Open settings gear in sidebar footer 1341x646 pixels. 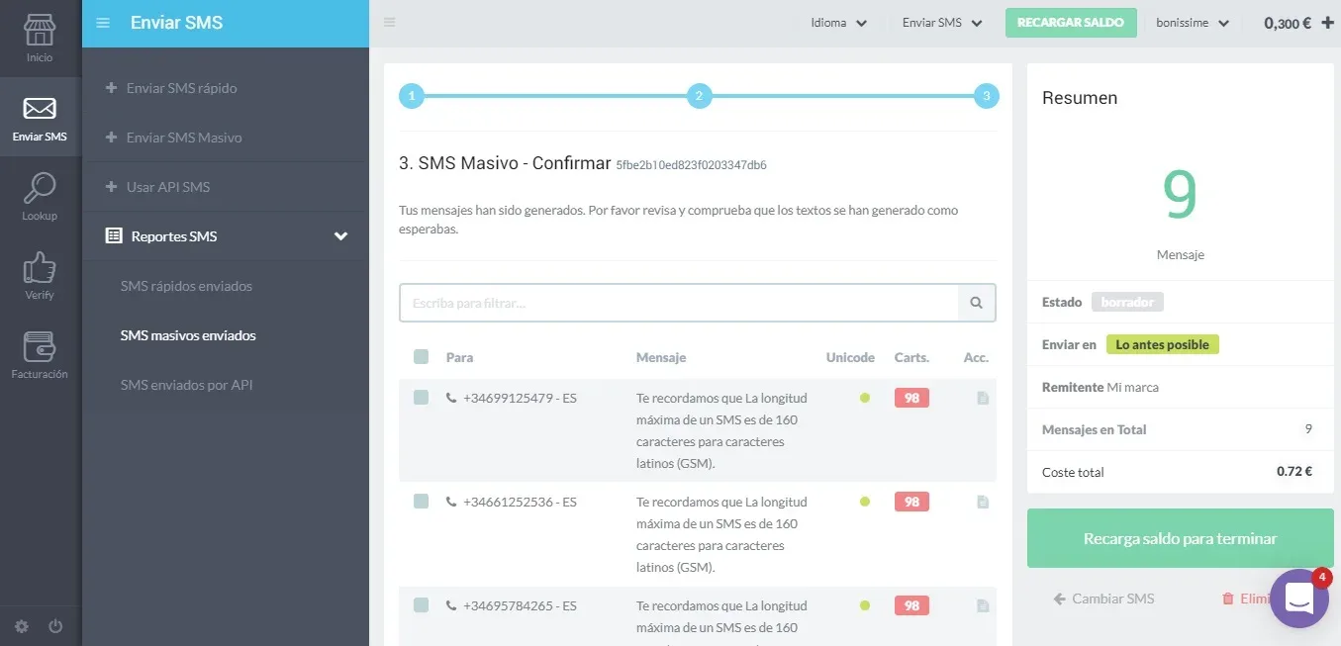pyautogui.click(x=22, y=626)
